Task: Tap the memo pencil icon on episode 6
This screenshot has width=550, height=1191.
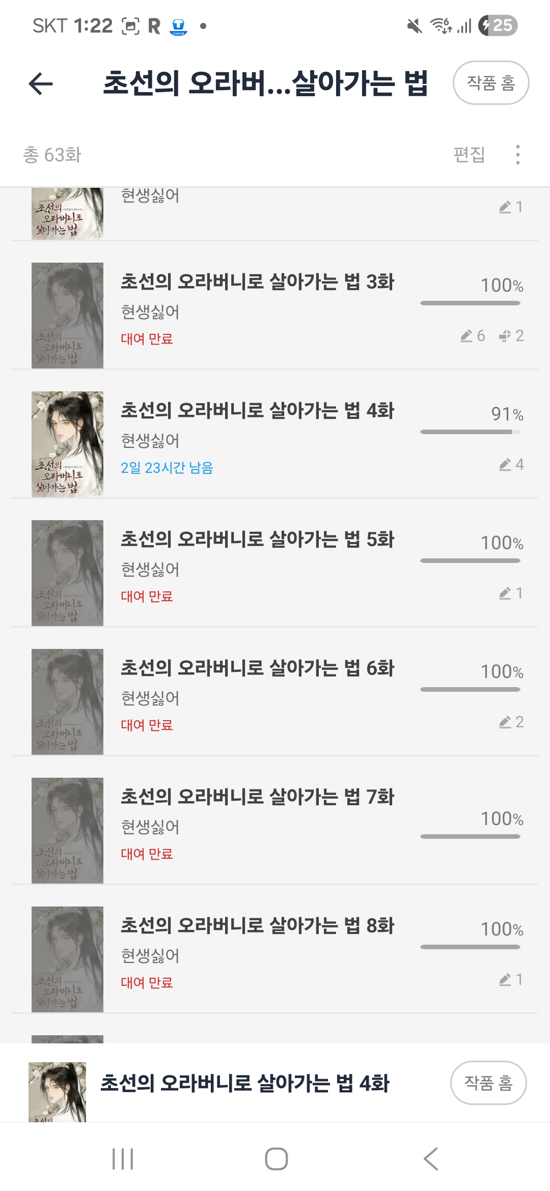Action: 505,722
